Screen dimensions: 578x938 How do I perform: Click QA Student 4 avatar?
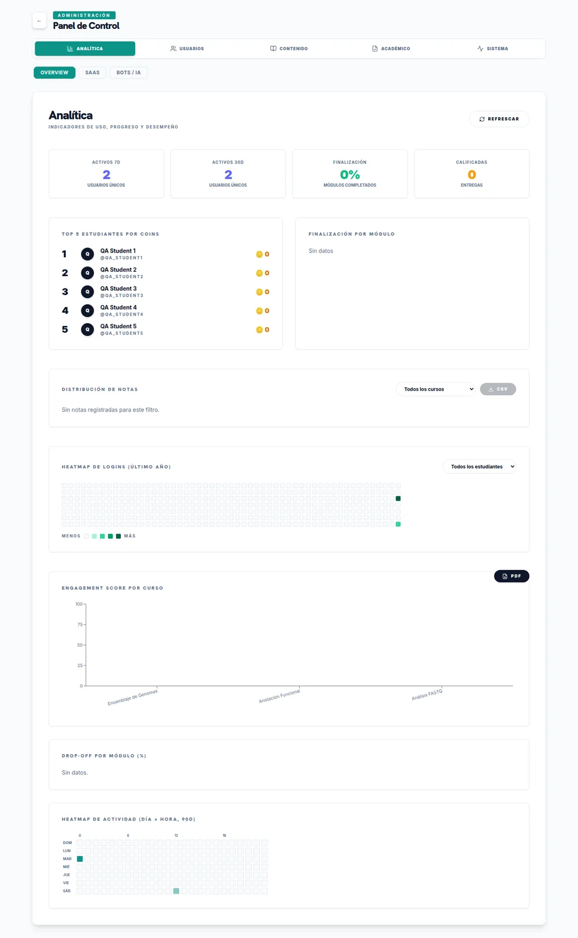(87, 310)
